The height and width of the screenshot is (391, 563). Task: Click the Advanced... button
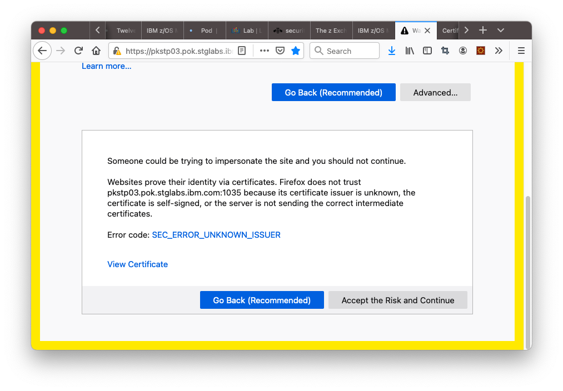pyautogui.click(x=435, y=92)
